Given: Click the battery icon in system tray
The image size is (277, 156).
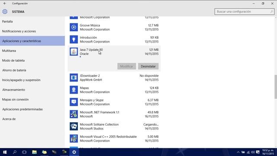Looking at the screenshot, I should (x=243, y=152).
